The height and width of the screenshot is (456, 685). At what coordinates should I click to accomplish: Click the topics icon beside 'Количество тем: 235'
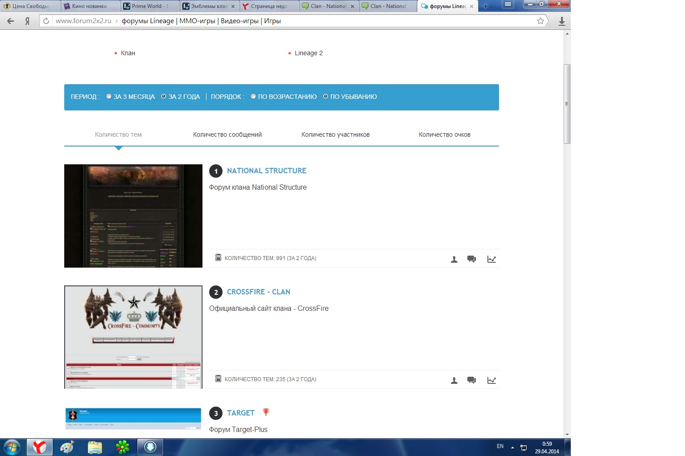tap(218, 379)
